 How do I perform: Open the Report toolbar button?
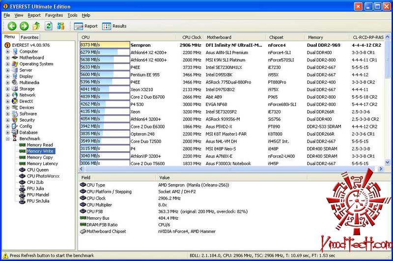[85, 26]
